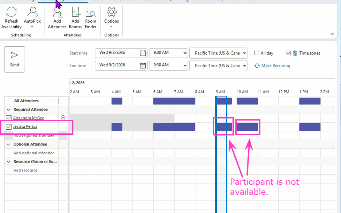
Task: Click the 5 AM time header
Action: click(137, 92)
